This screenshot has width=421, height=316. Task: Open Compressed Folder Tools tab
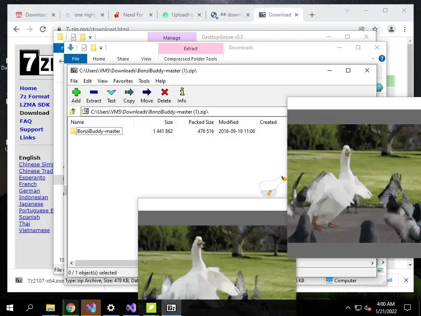[x=191, y=59]
